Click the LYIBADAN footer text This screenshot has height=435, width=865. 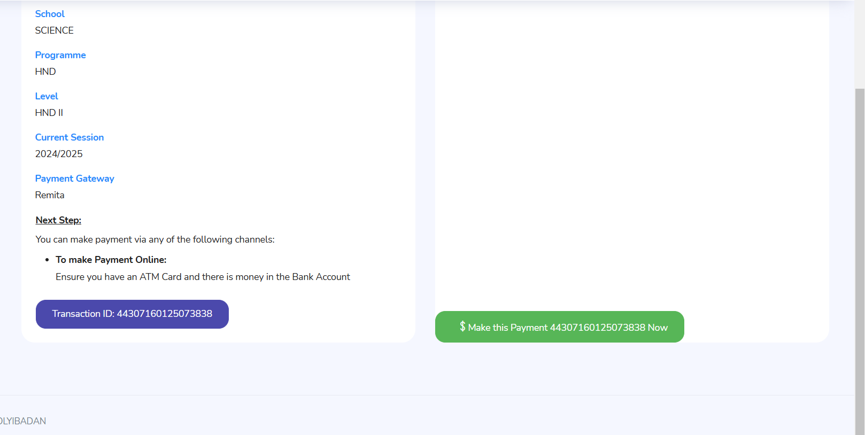pyautogui.click(x=23, y=421)
